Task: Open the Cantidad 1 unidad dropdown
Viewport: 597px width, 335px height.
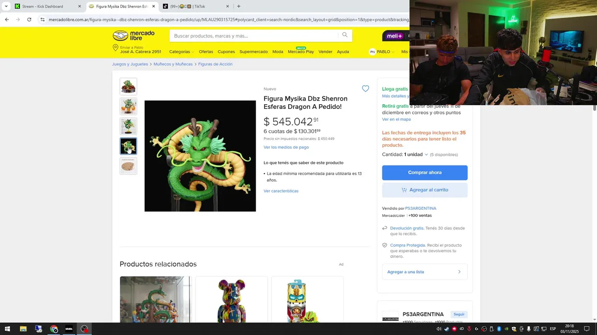Action: [416, 154]
